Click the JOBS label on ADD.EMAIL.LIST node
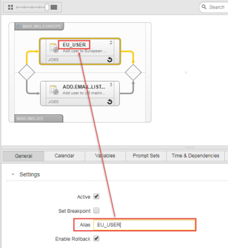 point(53,102)
